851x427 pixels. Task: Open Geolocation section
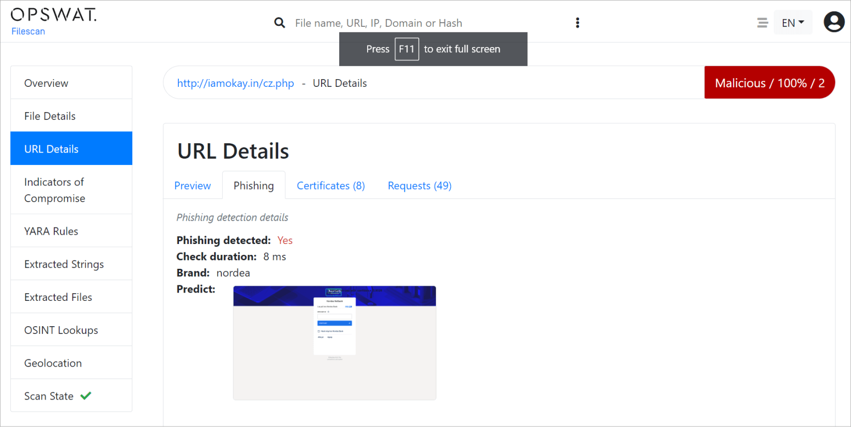pos(71,363)
